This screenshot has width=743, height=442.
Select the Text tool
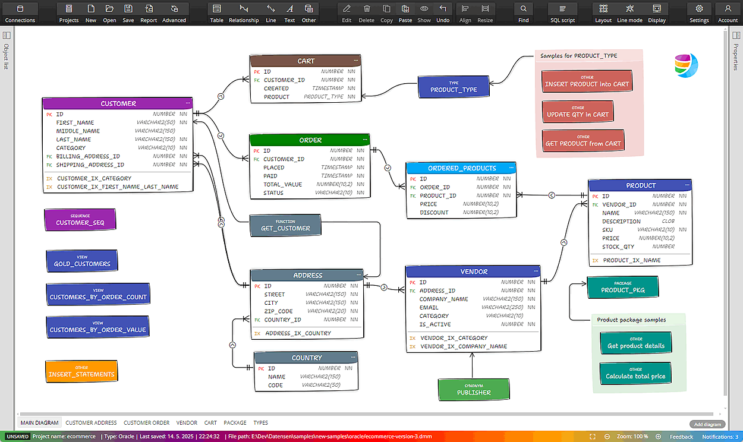(x=289, y=12)
